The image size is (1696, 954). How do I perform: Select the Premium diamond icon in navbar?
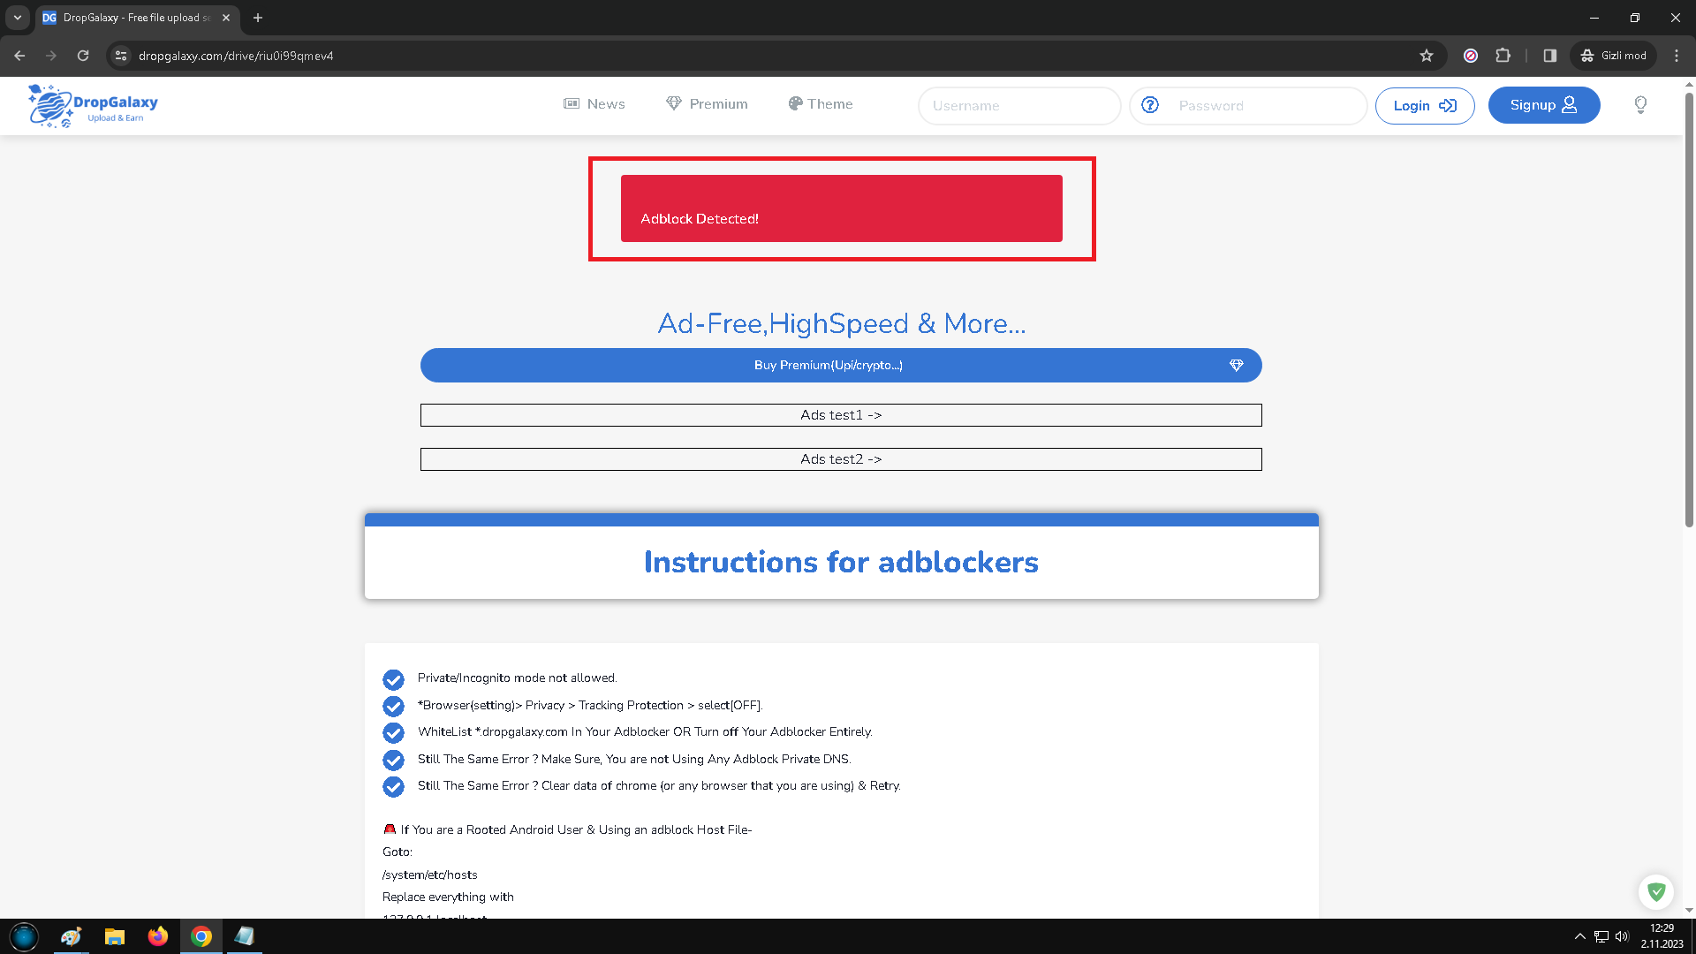click(x=674, y=103)
